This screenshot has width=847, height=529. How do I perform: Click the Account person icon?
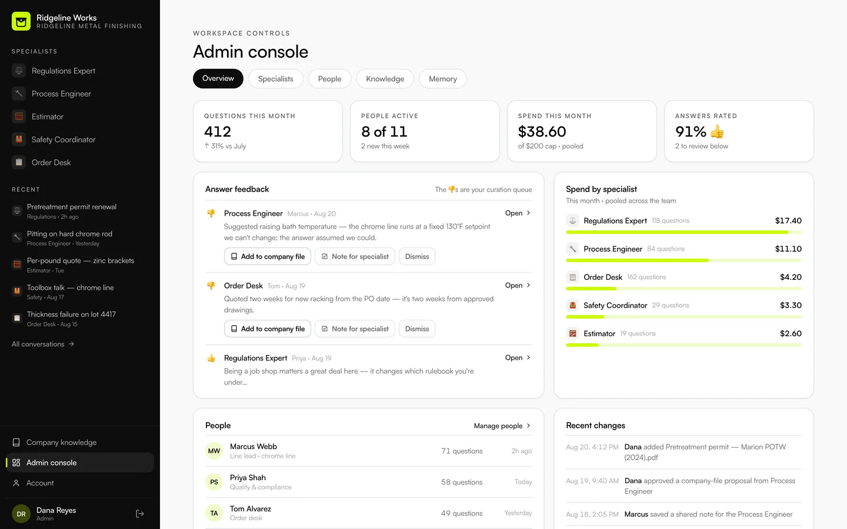tap(16, 483)
